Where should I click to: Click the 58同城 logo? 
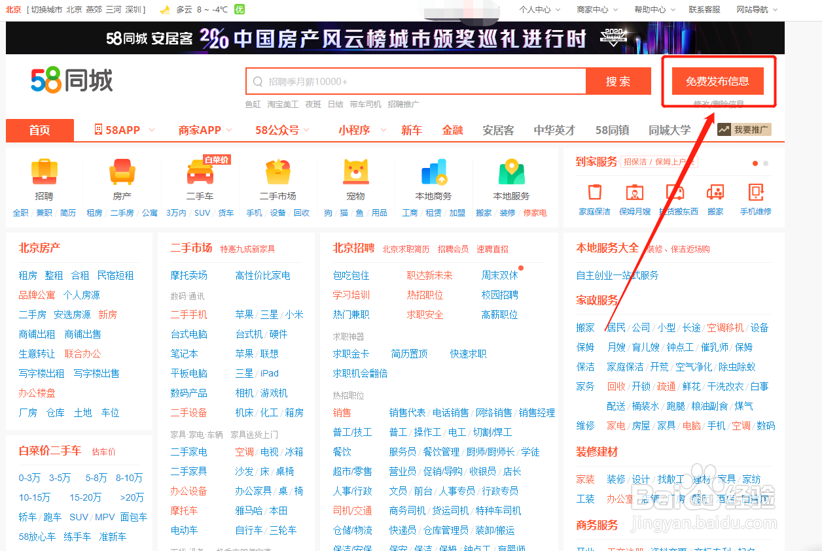[x=72, y=80]
